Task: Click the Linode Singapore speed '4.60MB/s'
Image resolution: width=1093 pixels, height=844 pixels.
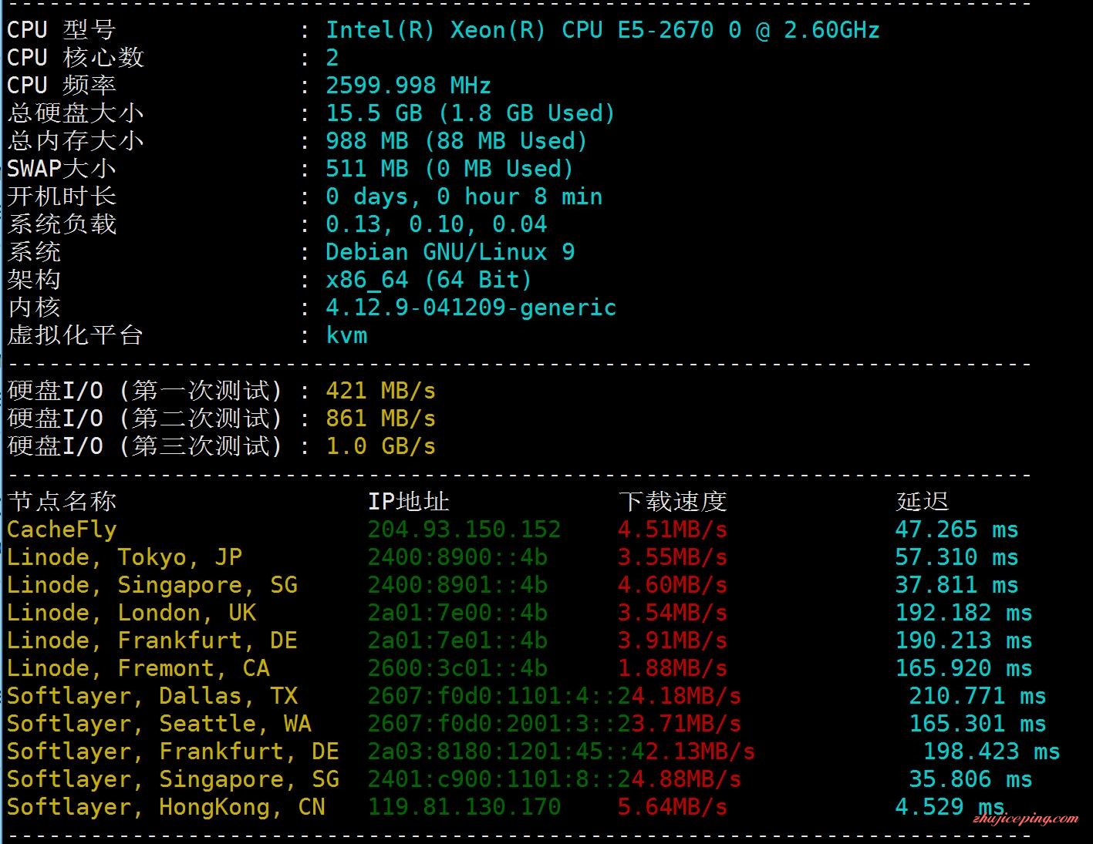Action: click(x=672, y=585)
